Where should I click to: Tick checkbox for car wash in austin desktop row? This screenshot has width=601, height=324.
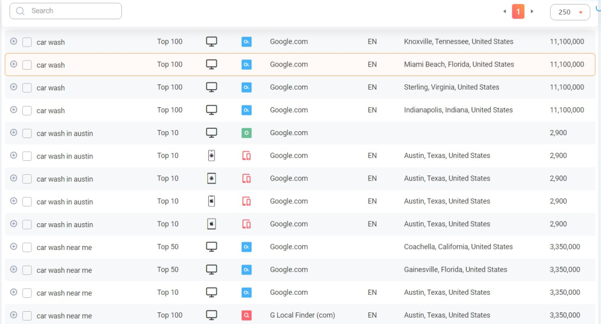27,133
